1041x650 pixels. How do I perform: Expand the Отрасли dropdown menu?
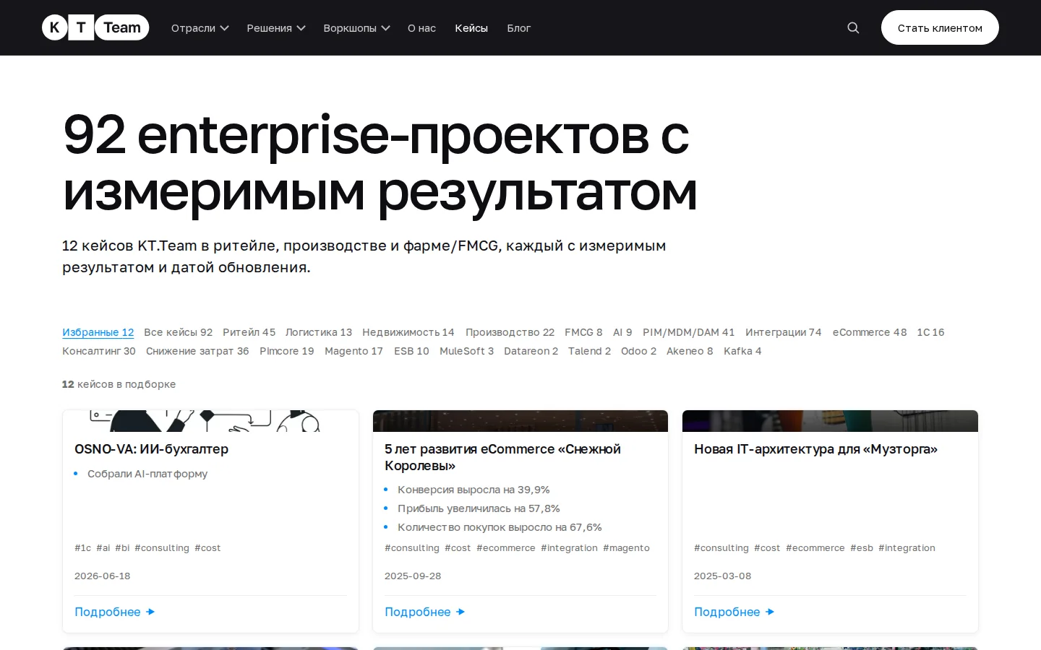(200, 28)
